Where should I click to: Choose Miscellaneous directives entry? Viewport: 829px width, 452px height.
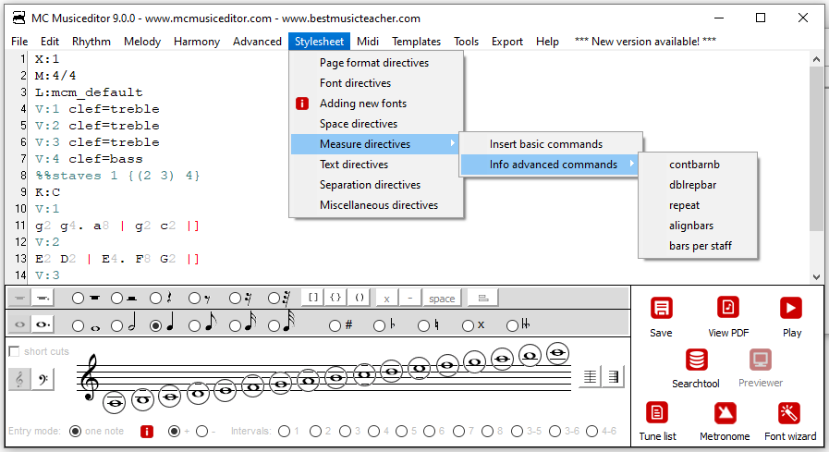pos(379,204)
